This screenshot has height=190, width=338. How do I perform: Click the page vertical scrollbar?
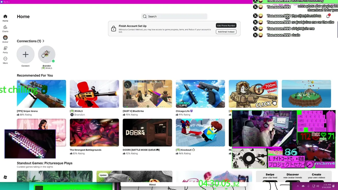[337, 29]
